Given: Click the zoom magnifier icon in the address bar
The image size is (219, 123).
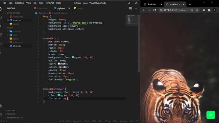Looking at the screenshot, I should coord(192,10).
